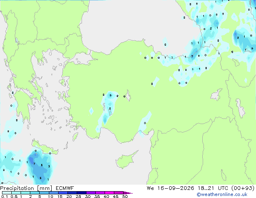Select the lightest legend swatch between 0.1 and 0.5
Image resolution: width=256 pixels, height=198 pixels.
7,193
